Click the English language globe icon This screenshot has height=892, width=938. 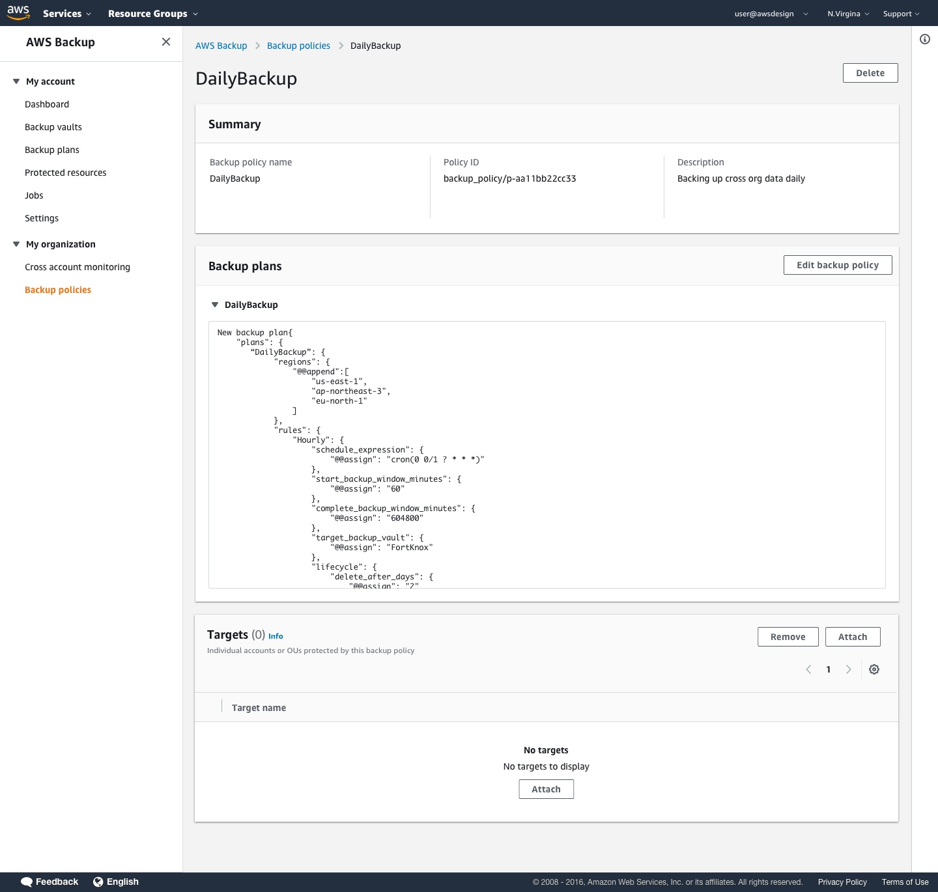pos(97,882)
